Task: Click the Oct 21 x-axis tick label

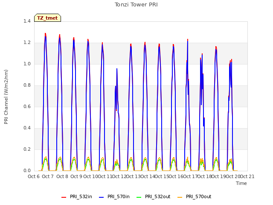Action: point(247,176)
